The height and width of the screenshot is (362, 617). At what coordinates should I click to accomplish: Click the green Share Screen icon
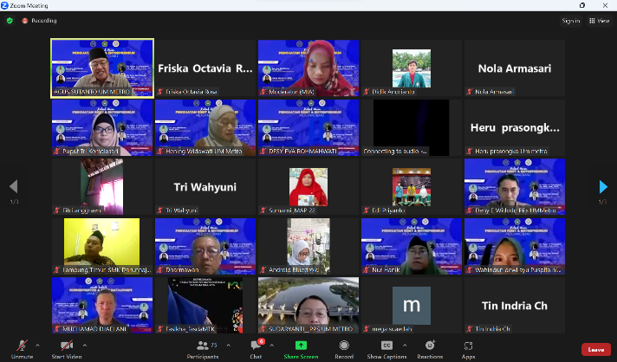click(301, 346)
